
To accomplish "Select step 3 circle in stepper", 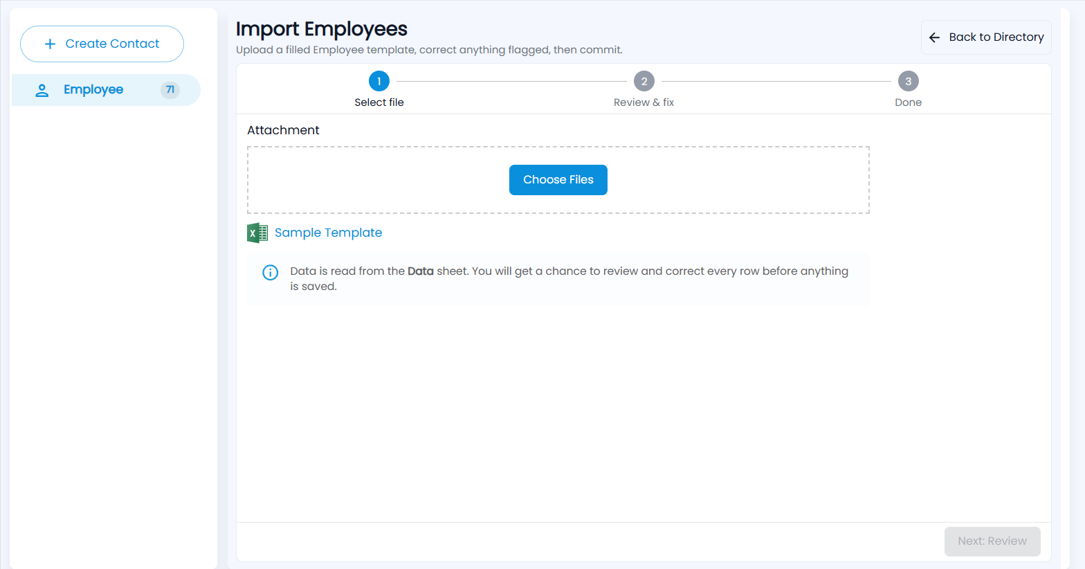I will pyautogui.click(x=909, y=81).
